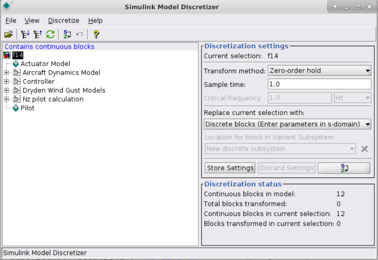Click the f14 model root icon
378x260 pixels.
click(x=7, y=55)
